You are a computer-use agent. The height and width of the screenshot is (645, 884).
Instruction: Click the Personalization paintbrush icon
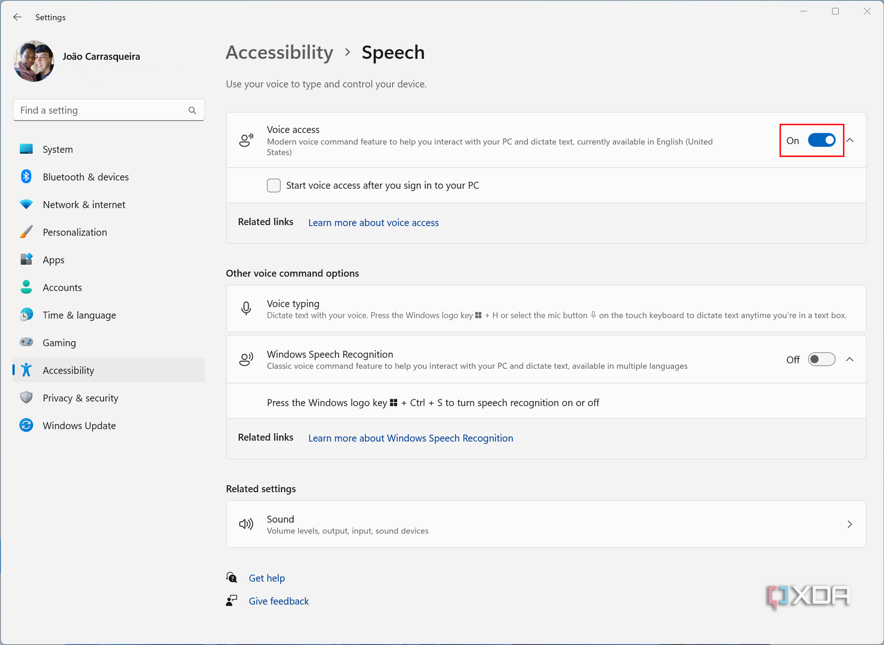[x=26, y=232]
